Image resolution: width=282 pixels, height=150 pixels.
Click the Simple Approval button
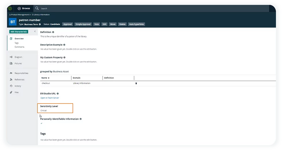tap(83, 24)
